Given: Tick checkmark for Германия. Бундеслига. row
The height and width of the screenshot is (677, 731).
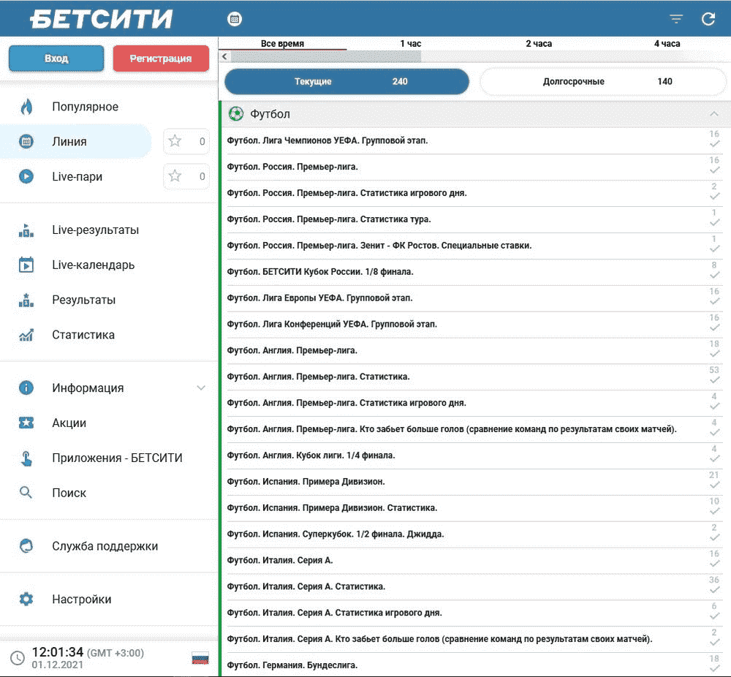Looking at the screenshot, I should click(x=714, y=669).
